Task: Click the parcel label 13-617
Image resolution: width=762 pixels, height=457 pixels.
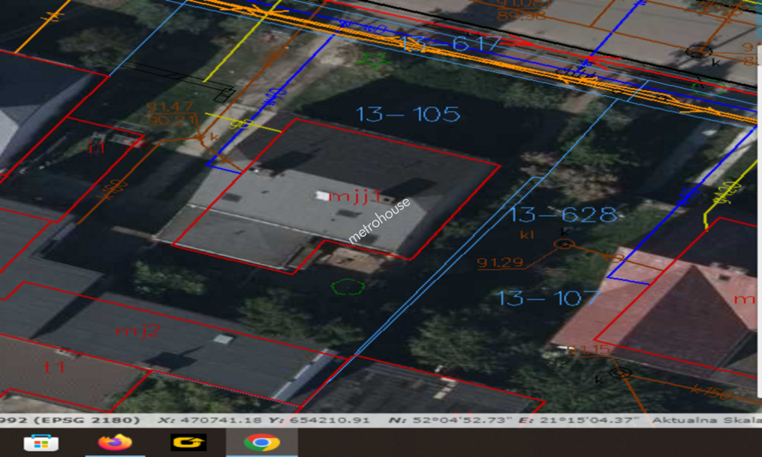Action: point(451,44)
